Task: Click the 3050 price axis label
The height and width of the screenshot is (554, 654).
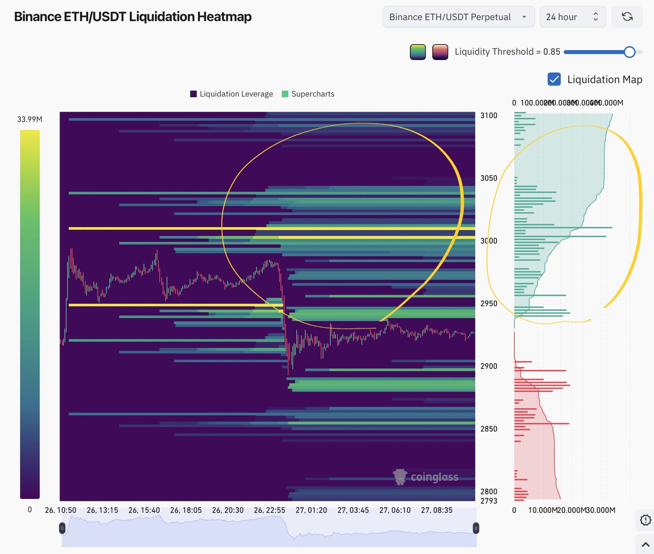Action: pos(489,178)
